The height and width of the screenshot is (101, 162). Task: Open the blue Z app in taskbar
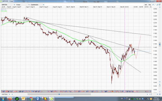[x=38, y=99]
